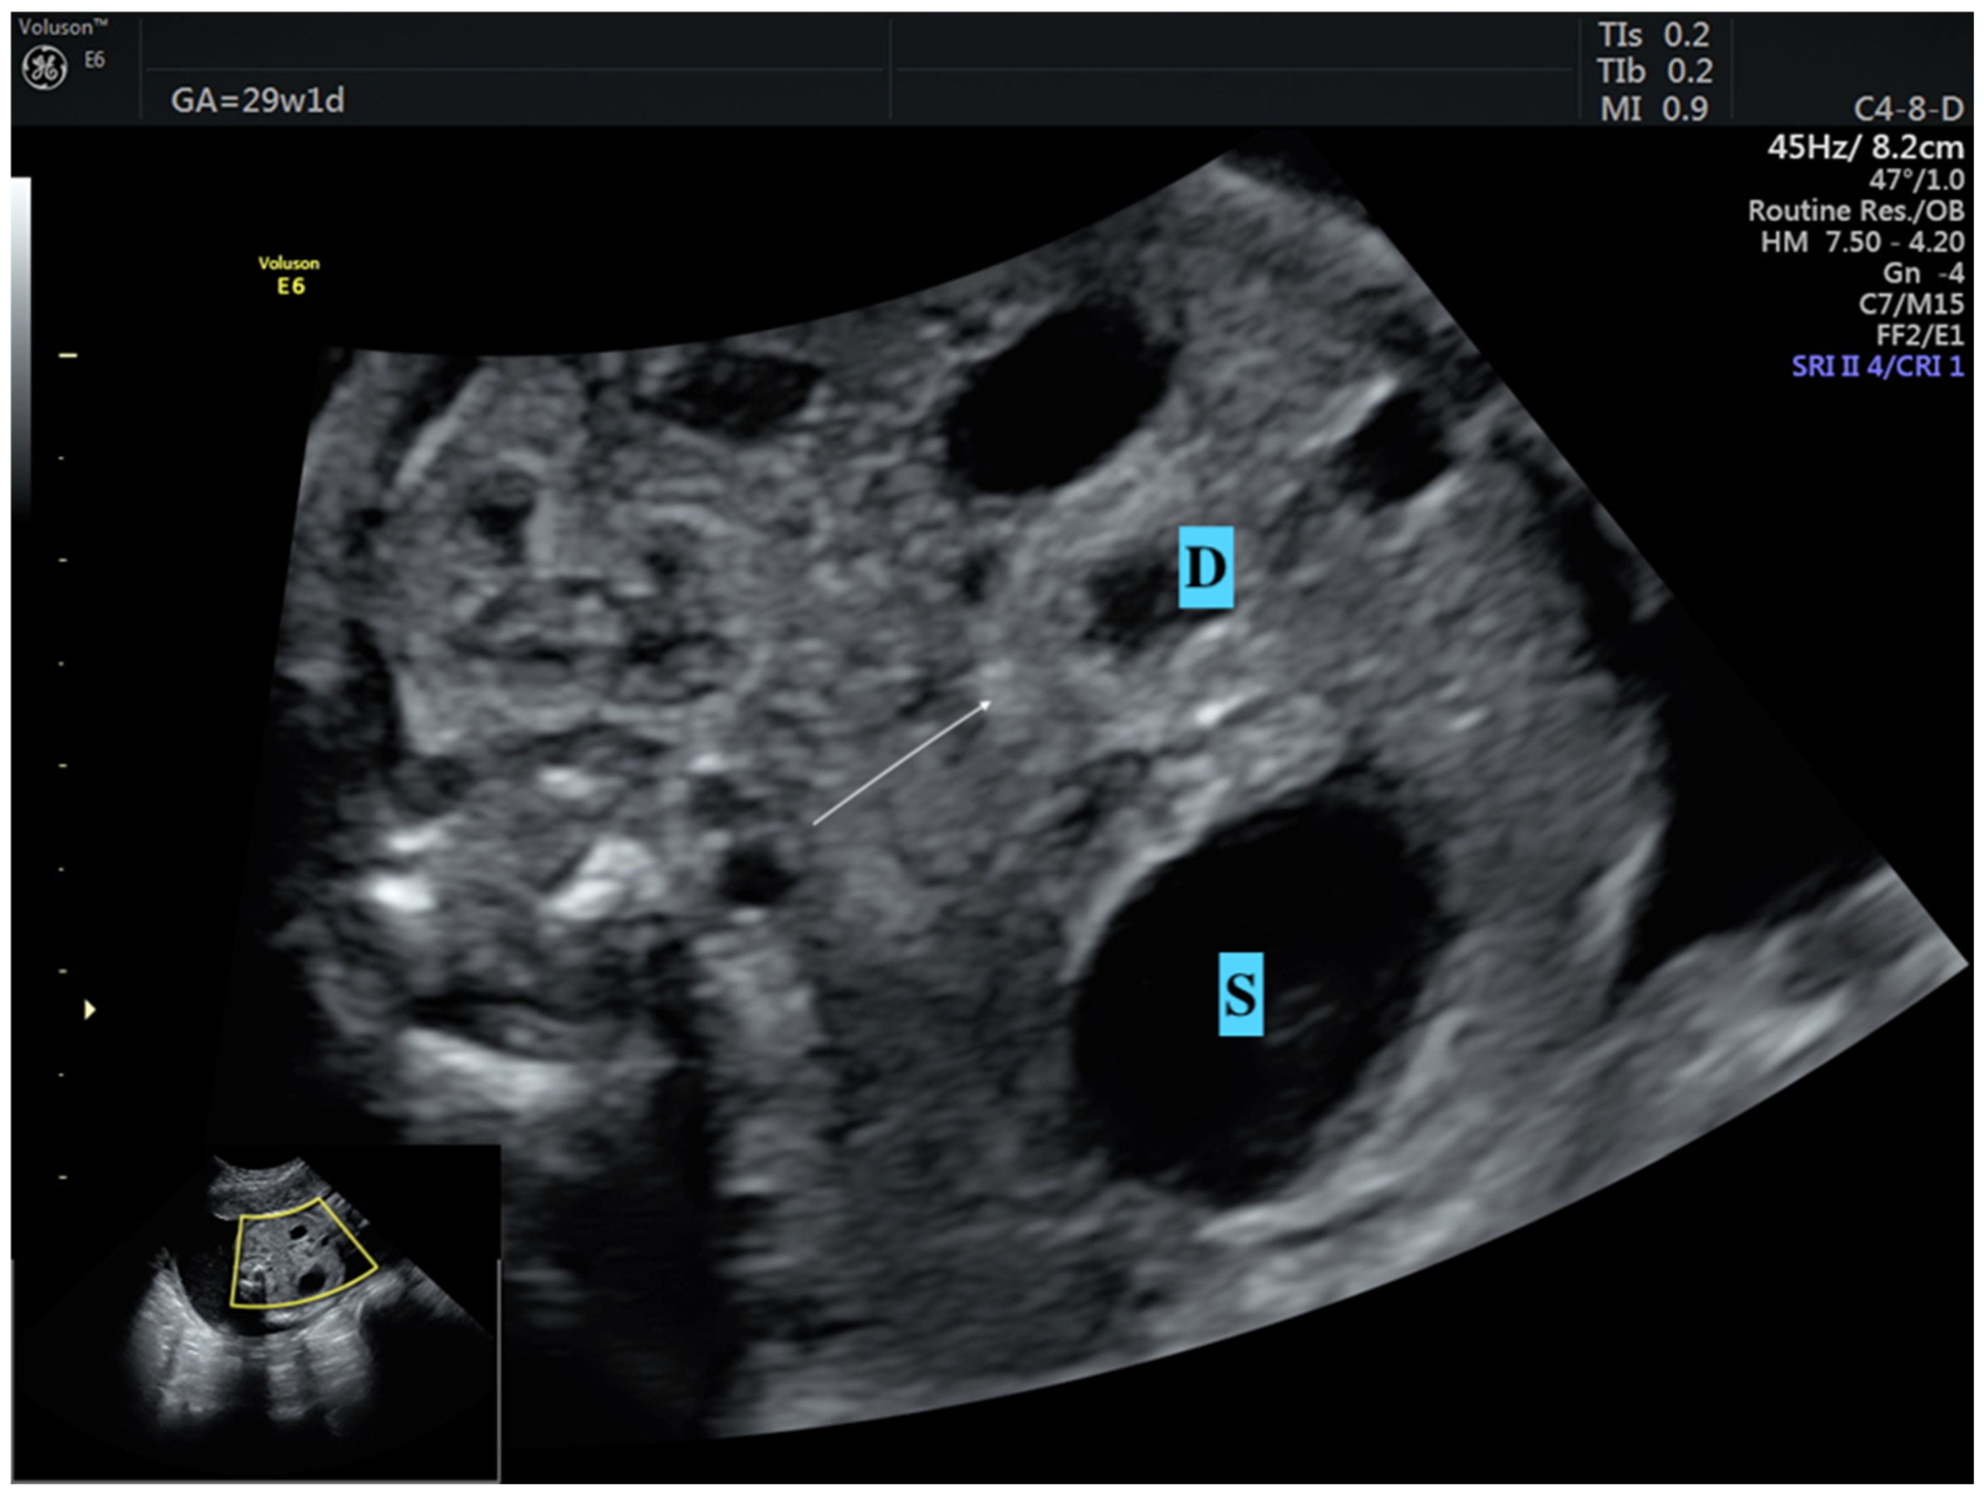Viewport: 1984px width, 1496px height.
Task: Click the top yellow depth scale dash
Action: 67,355
